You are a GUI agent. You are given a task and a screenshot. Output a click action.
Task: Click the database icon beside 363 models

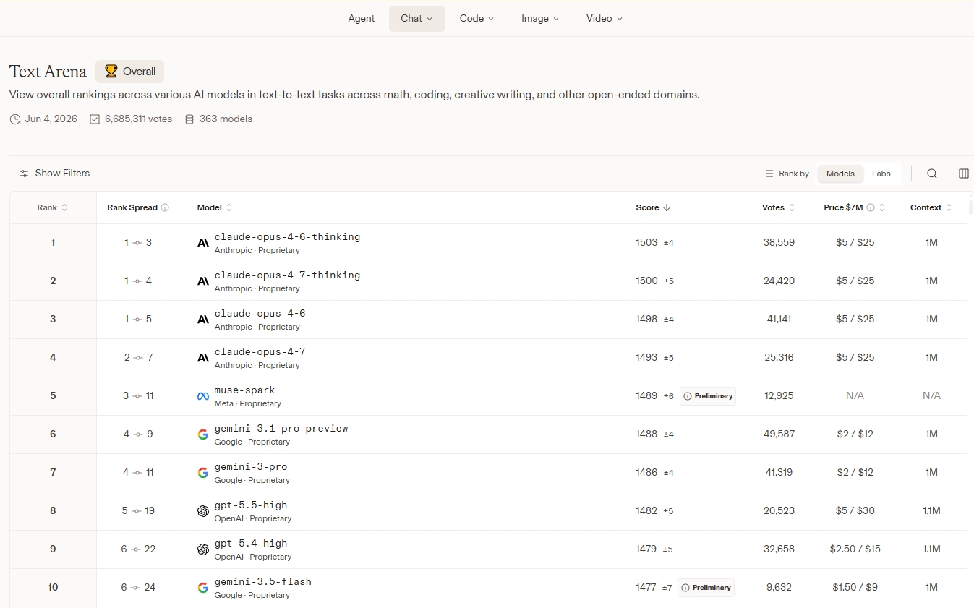click(189, 119)
